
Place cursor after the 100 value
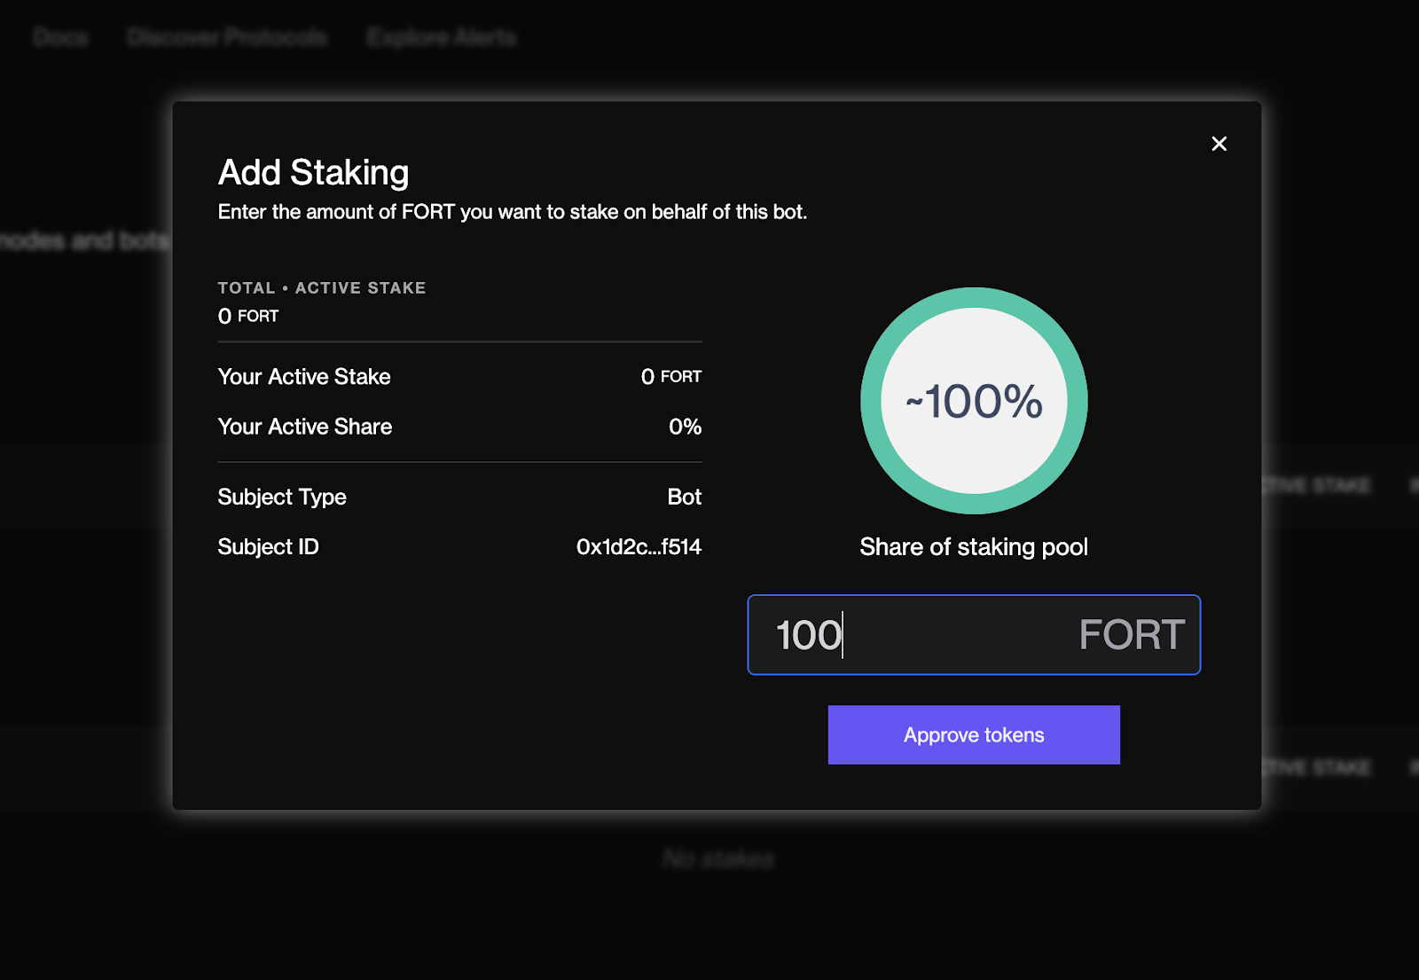pyautogui.click(x=843, y=635)
